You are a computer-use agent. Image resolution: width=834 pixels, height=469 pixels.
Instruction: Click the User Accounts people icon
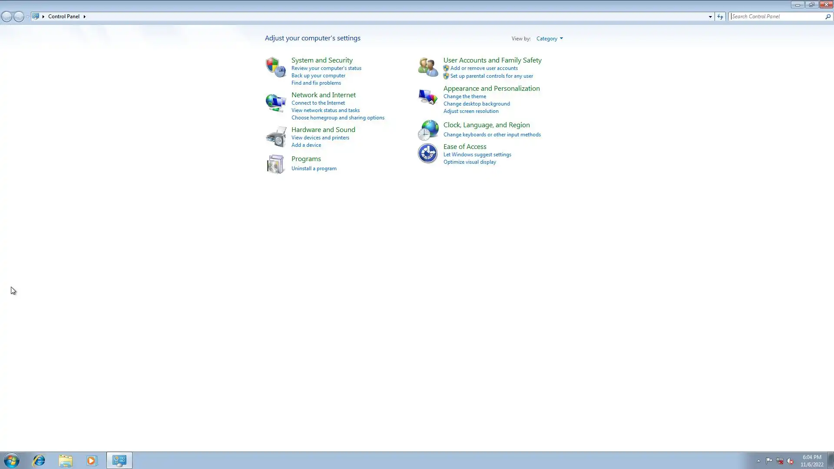pos(427,67)
